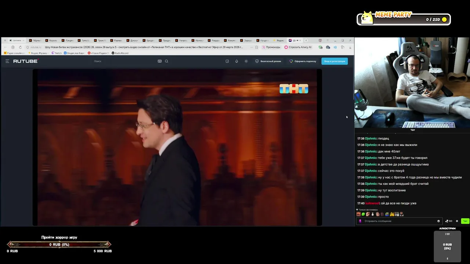The height and width of the screenshot is (264, 470).
Task: Switch to the Яндекс browser tab
Action: click(278, 40)
